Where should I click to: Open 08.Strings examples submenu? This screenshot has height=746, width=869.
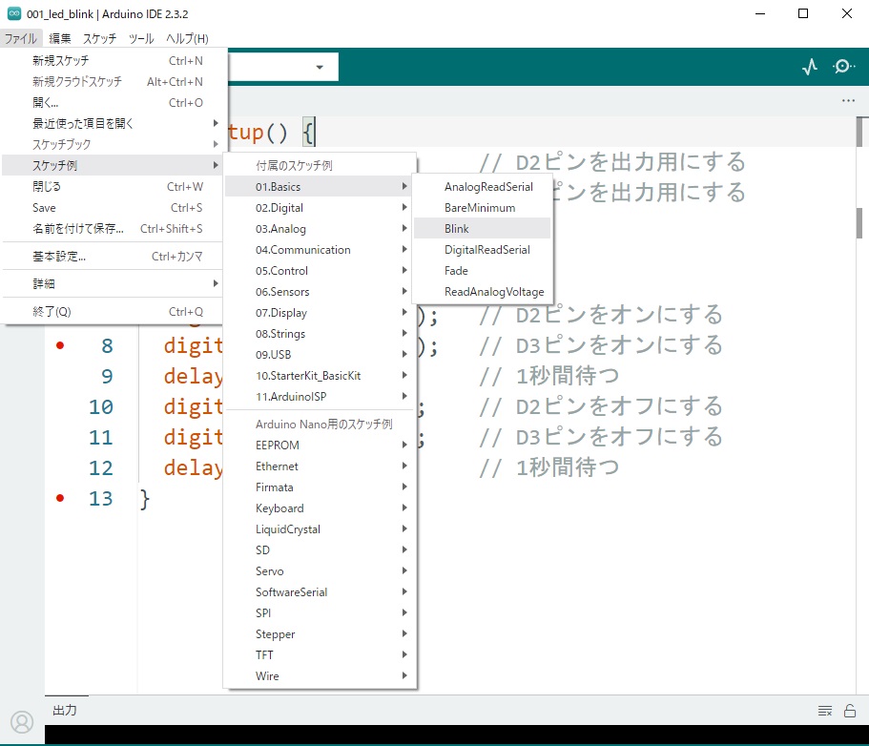[x=320, y=334]
